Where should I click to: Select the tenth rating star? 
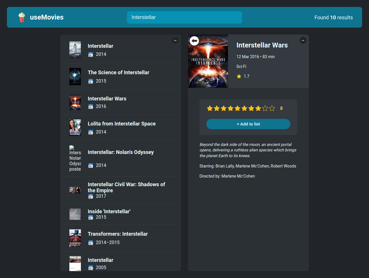point(272,108)
